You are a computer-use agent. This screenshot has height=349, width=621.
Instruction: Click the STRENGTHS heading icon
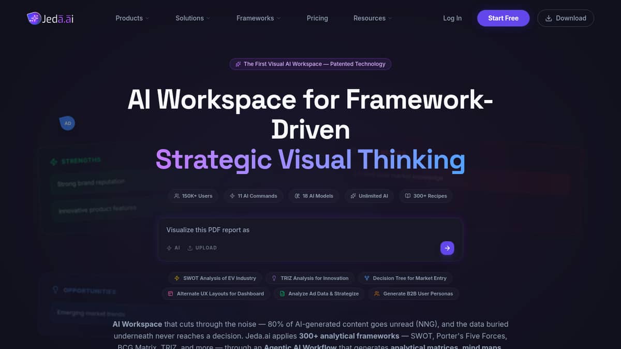point(53,163)
